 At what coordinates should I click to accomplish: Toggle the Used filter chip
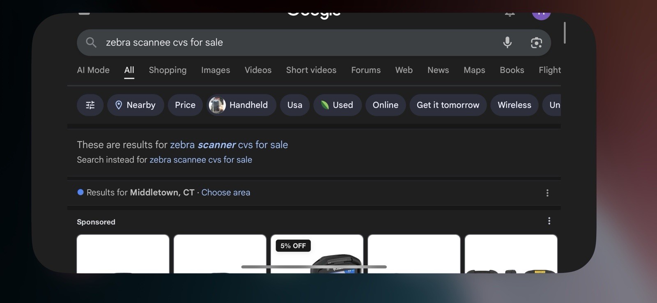pyautogui.click(x=338, y=105)
